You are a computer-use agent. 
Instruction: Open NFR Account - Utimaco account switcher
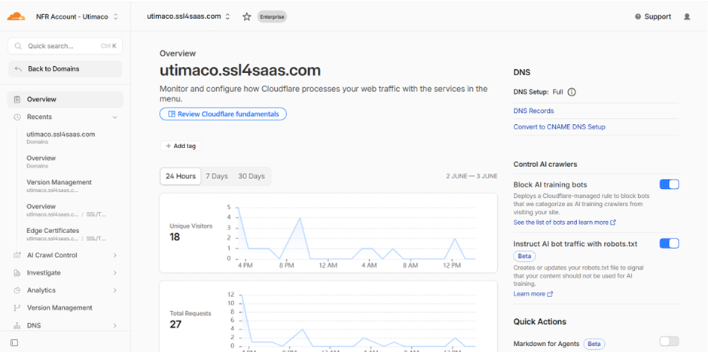pyautogui.click(x=76, y=17)
